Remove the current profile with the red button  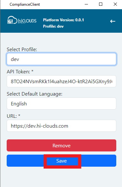61,145
